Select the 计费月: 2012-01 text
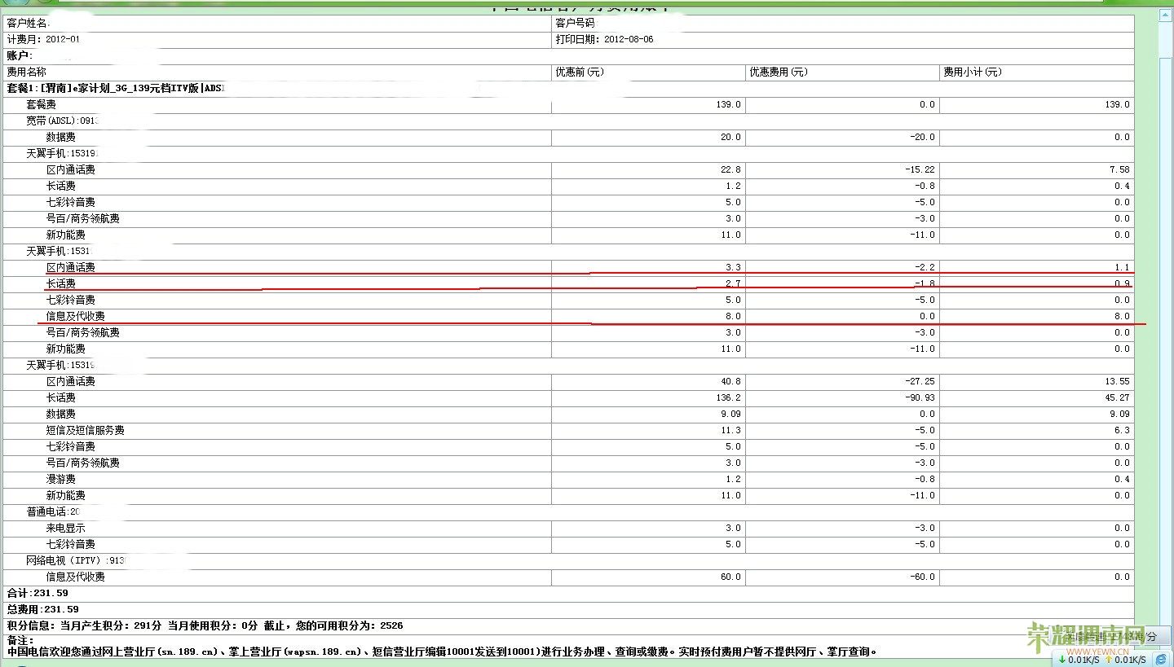Viewport: 1174px width, 667px height. tap(44, 39)
